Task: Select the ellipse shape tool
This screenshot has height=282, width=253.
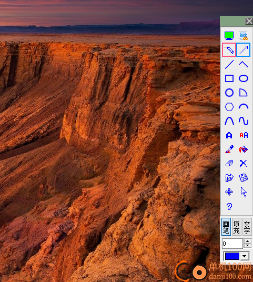Action: 244,78
